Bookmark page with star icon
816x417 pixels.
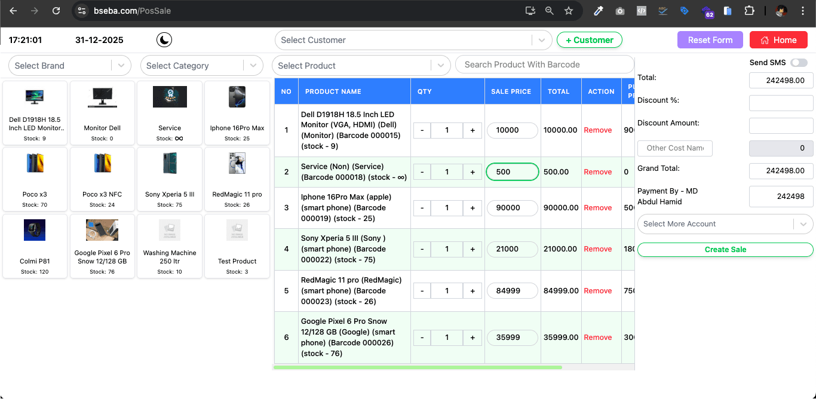tap(569, 11)
